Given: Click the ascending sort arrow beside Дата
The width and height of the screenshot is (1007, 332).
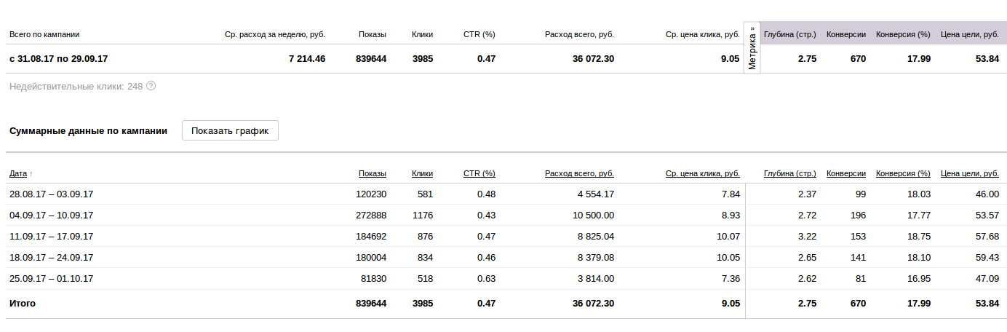Looking at the screenshot, I should tap(31, 174).
